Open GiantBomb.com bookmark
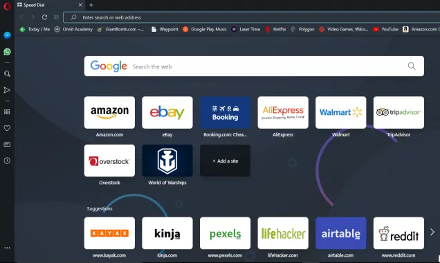 click(120, 29)
